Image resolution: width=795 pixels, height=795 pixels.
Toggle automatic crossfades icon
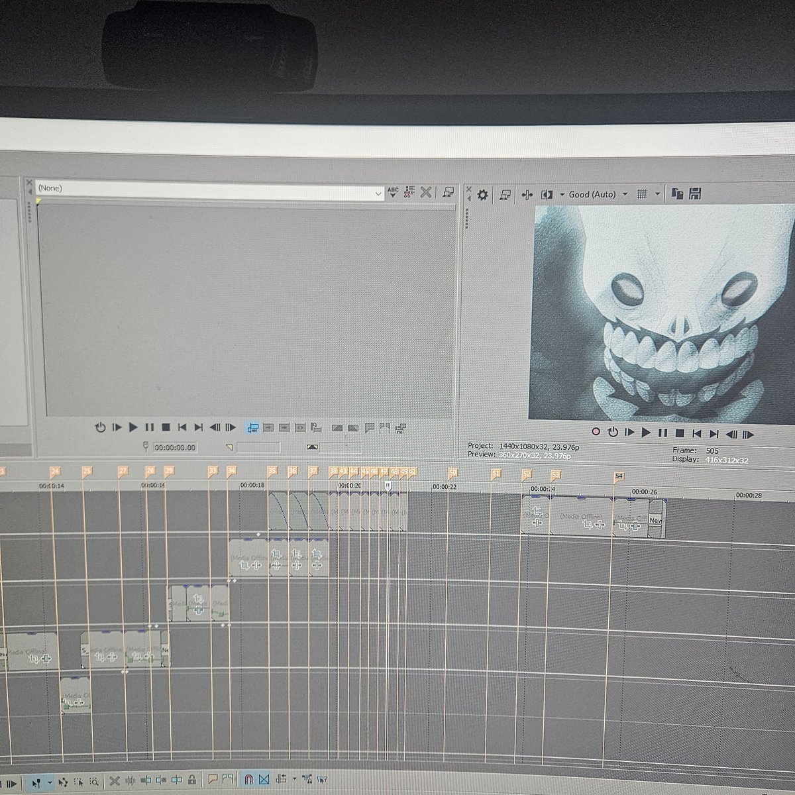(264, 779)
